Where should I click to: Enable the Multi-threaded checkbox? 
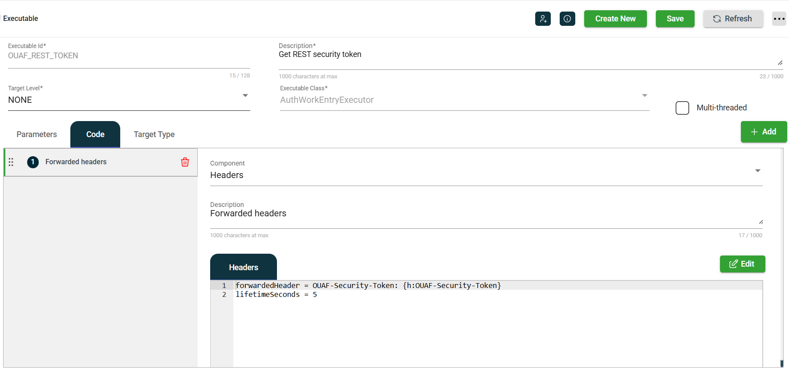point(682,108)
